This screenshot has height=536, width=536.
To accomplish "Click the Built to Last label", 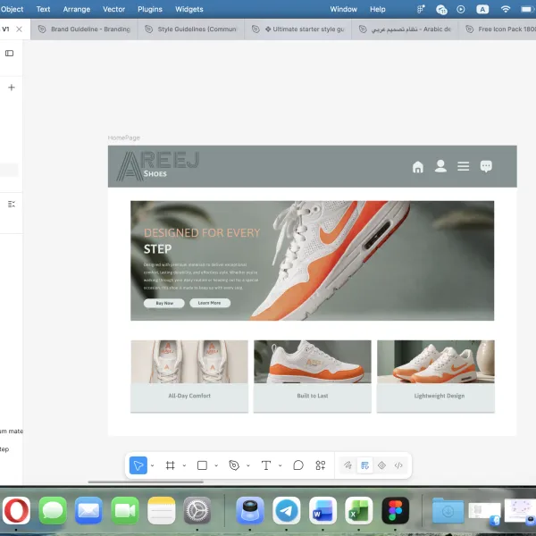I will [x=313, y=396].
